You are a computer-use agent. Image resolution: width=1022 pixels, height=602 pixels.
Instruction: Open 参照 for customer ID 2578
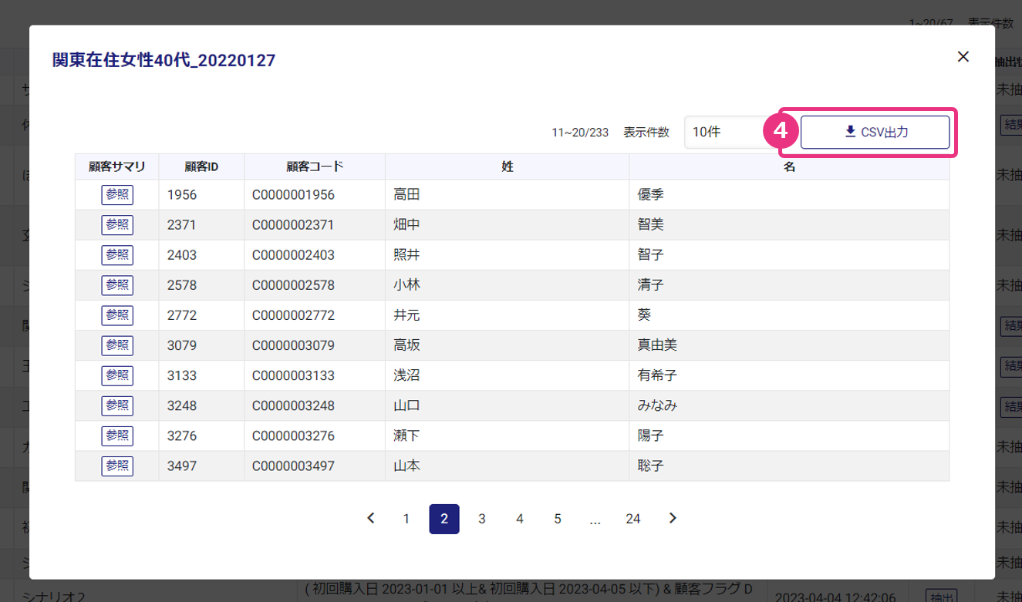117,285
